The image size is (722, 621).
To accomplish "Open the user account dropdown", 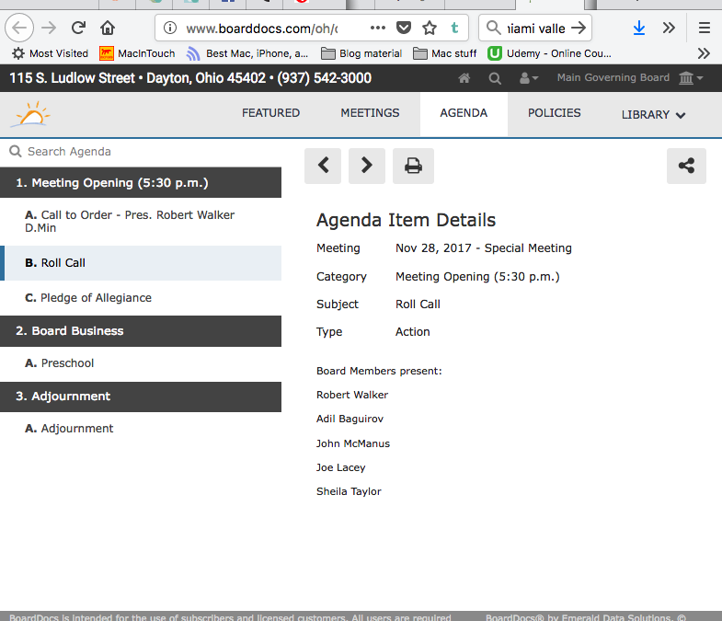I will (529, 78).
